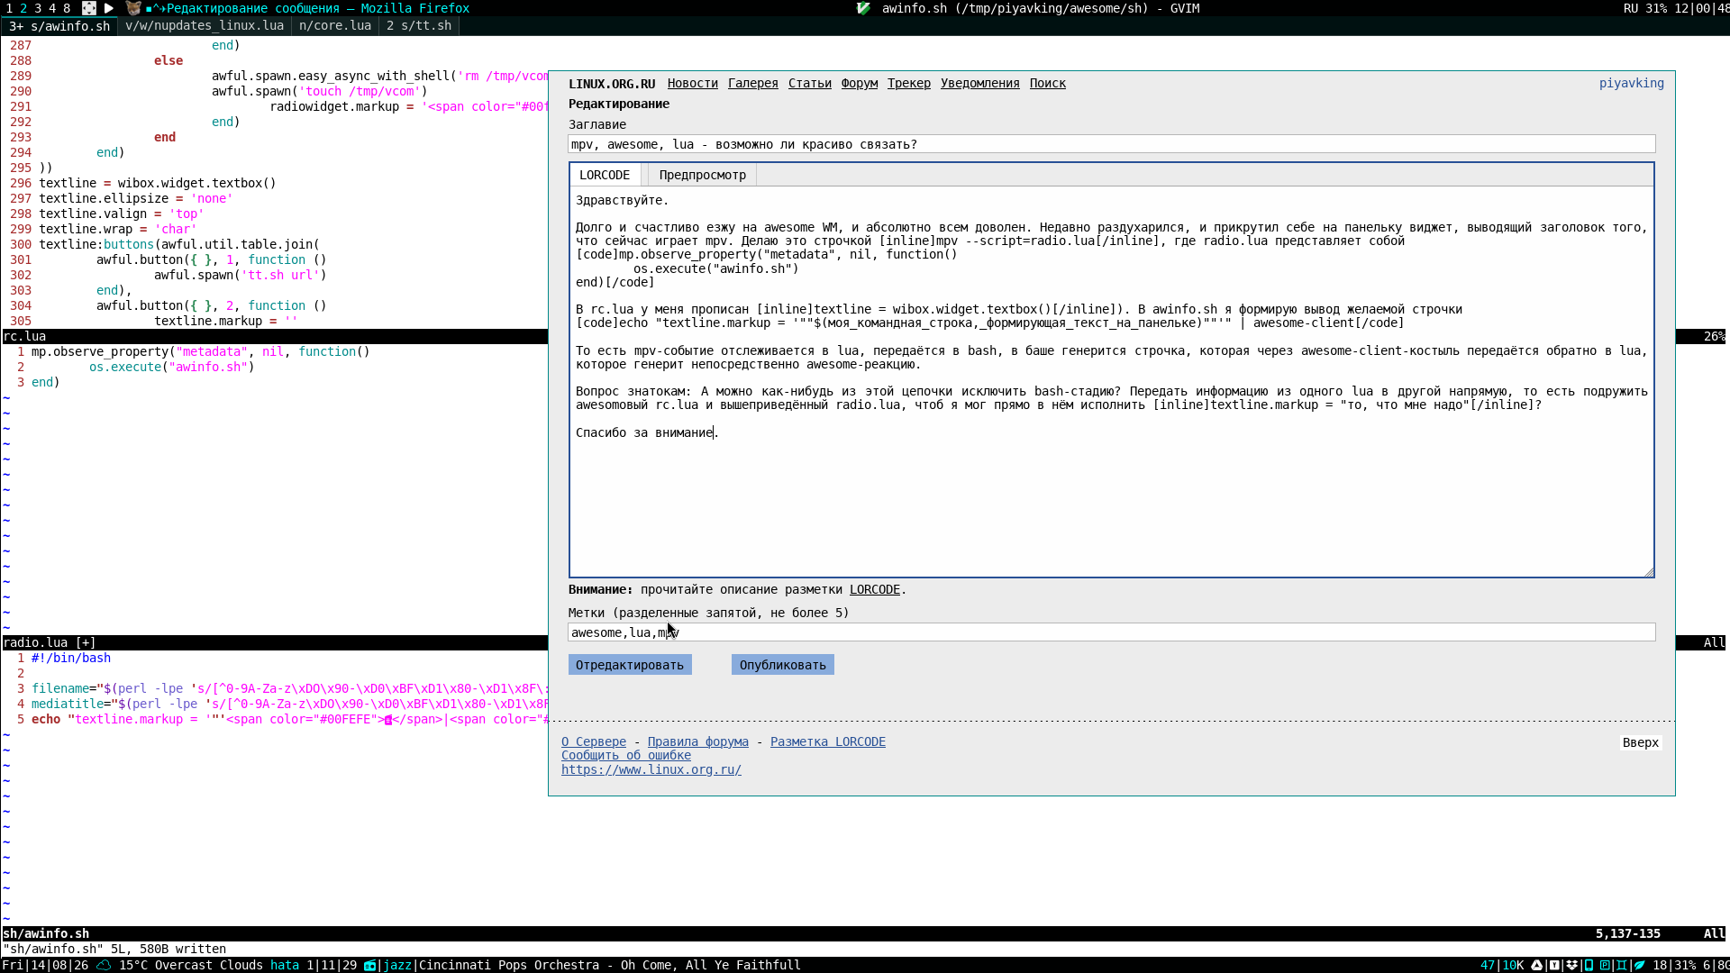Click line 296 textline = wibox.widget.textbox() in vim
This screenshot has width=1730, height=973.
tap(158, 183)
